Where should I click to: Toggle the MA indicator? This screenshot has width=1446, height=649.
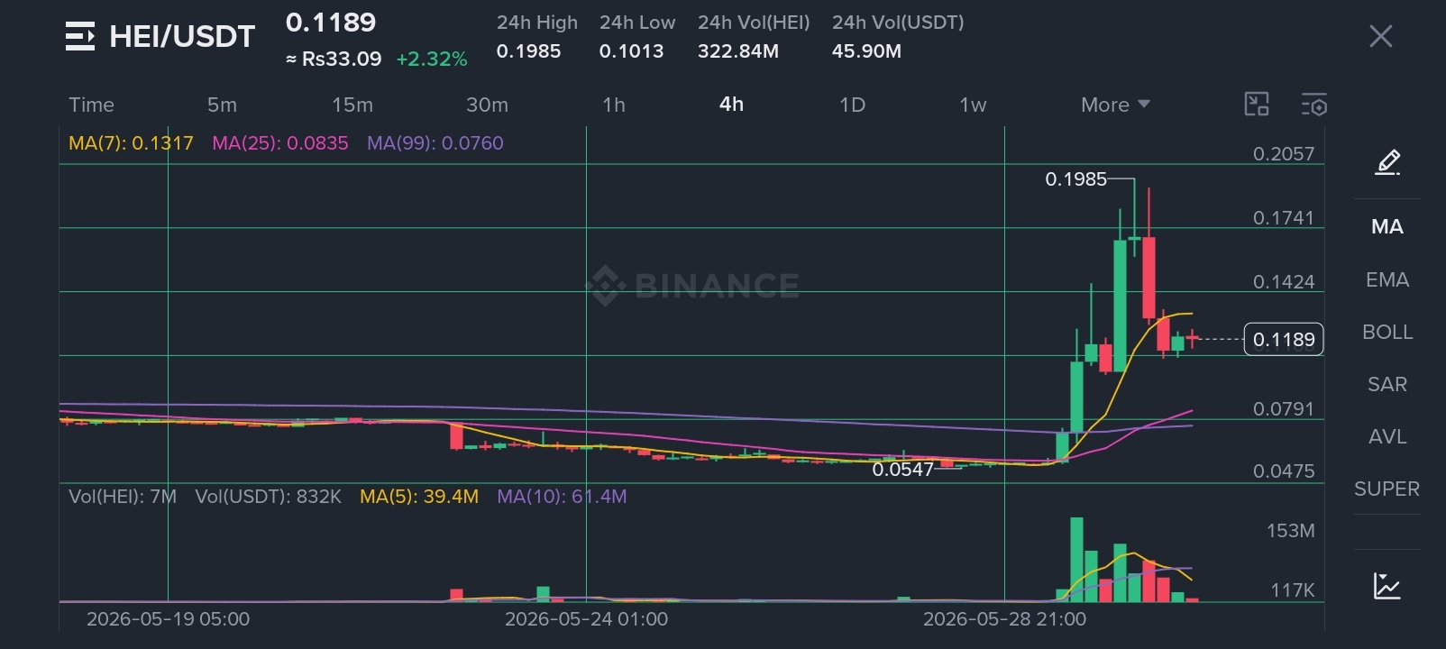point(1387,227)
